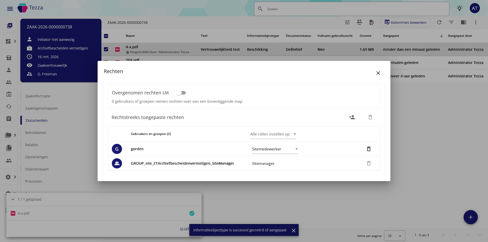The height and width of the screenshot is (242, 488).
Task: Toggle the Overgenomen rechten switch
Action: pyautogui.click(x=181, y=93)
